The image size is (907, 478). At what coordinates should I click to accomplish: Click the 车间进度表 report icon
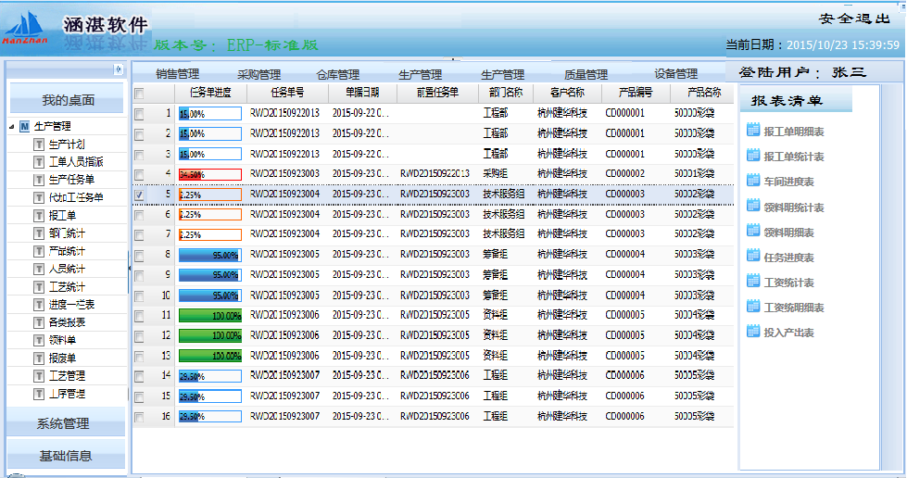point(753,182)
